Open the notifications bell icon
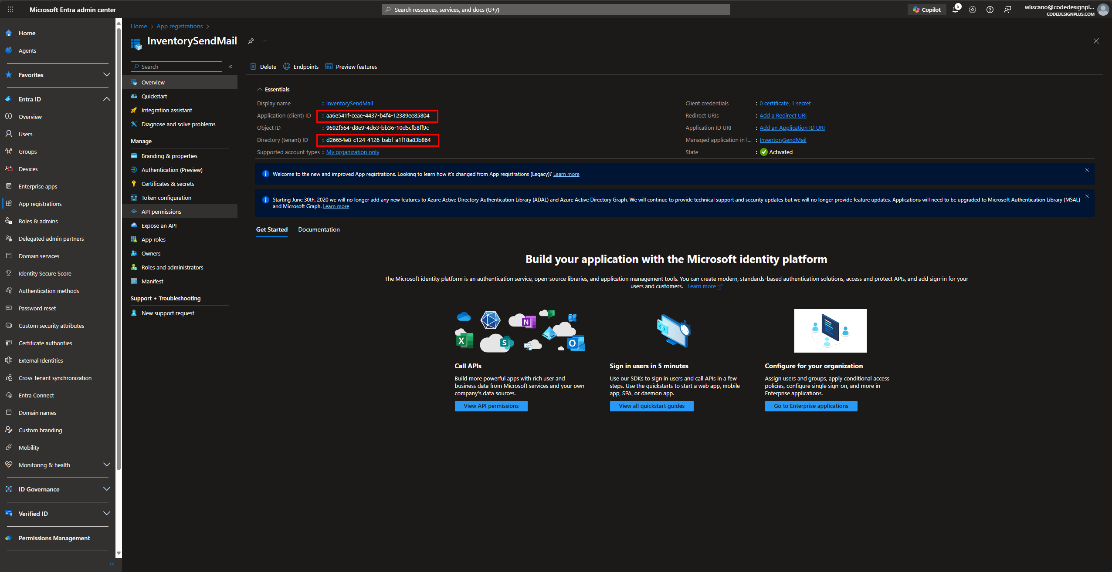 point(955,9)
